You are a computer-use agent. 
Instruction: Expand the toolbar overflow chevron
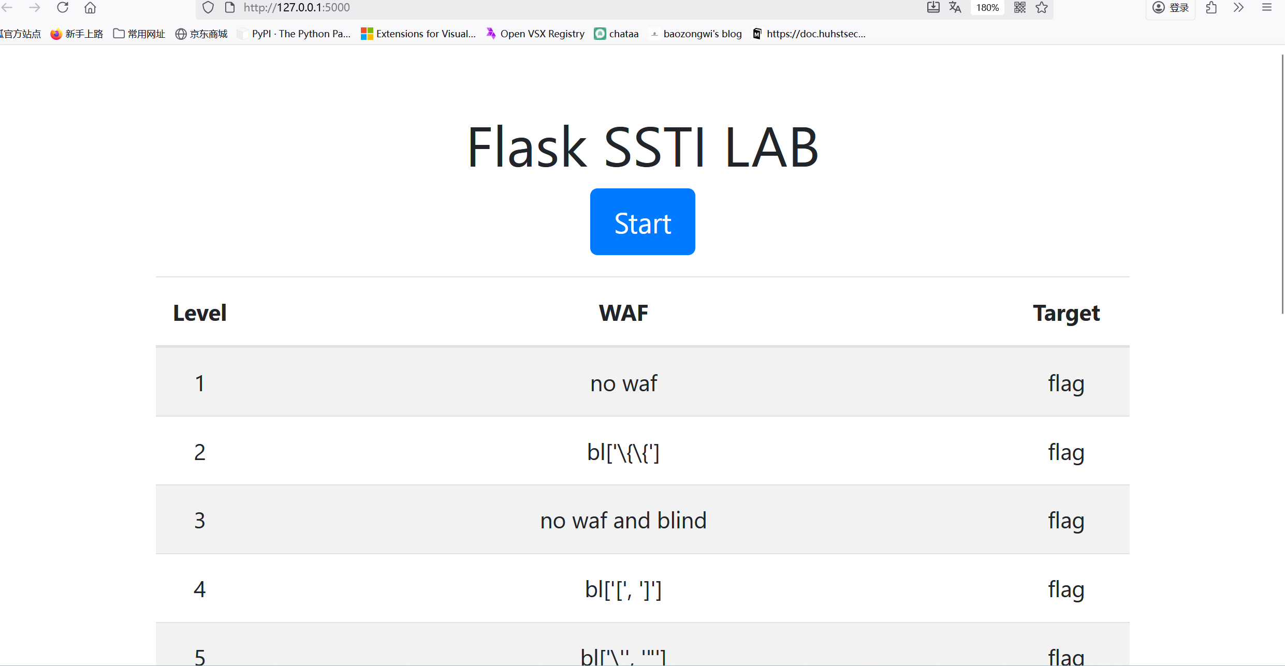pyautogui.click(x=1238, y=7)
